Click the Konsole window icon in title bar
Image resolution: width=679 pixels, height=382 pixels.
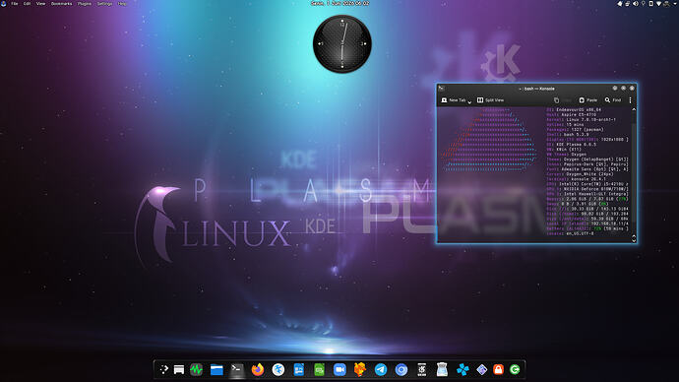(441, 89)
